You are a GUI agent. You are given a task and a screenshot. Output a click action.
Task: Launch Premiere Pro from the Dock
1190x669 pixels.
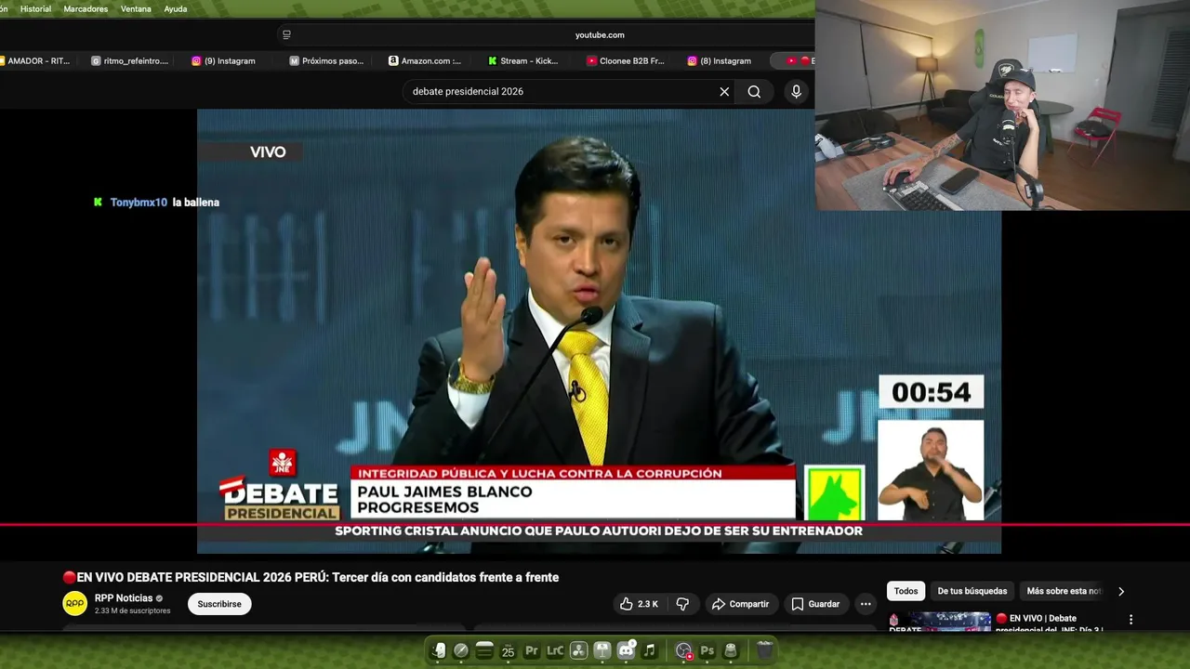pos(532,650)
